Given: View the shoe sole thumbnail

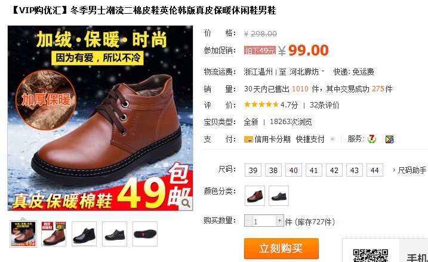Looking at the screenshot, I should [x=145, y=234].
